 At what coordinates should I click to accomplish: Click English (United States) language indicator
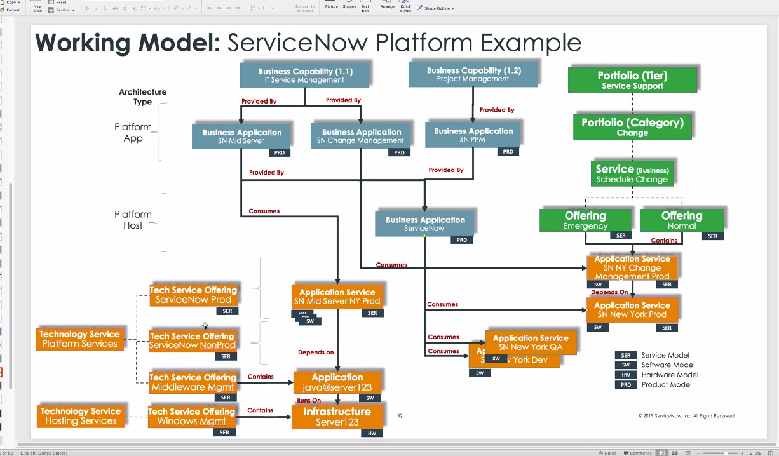(x=43, y=453)
